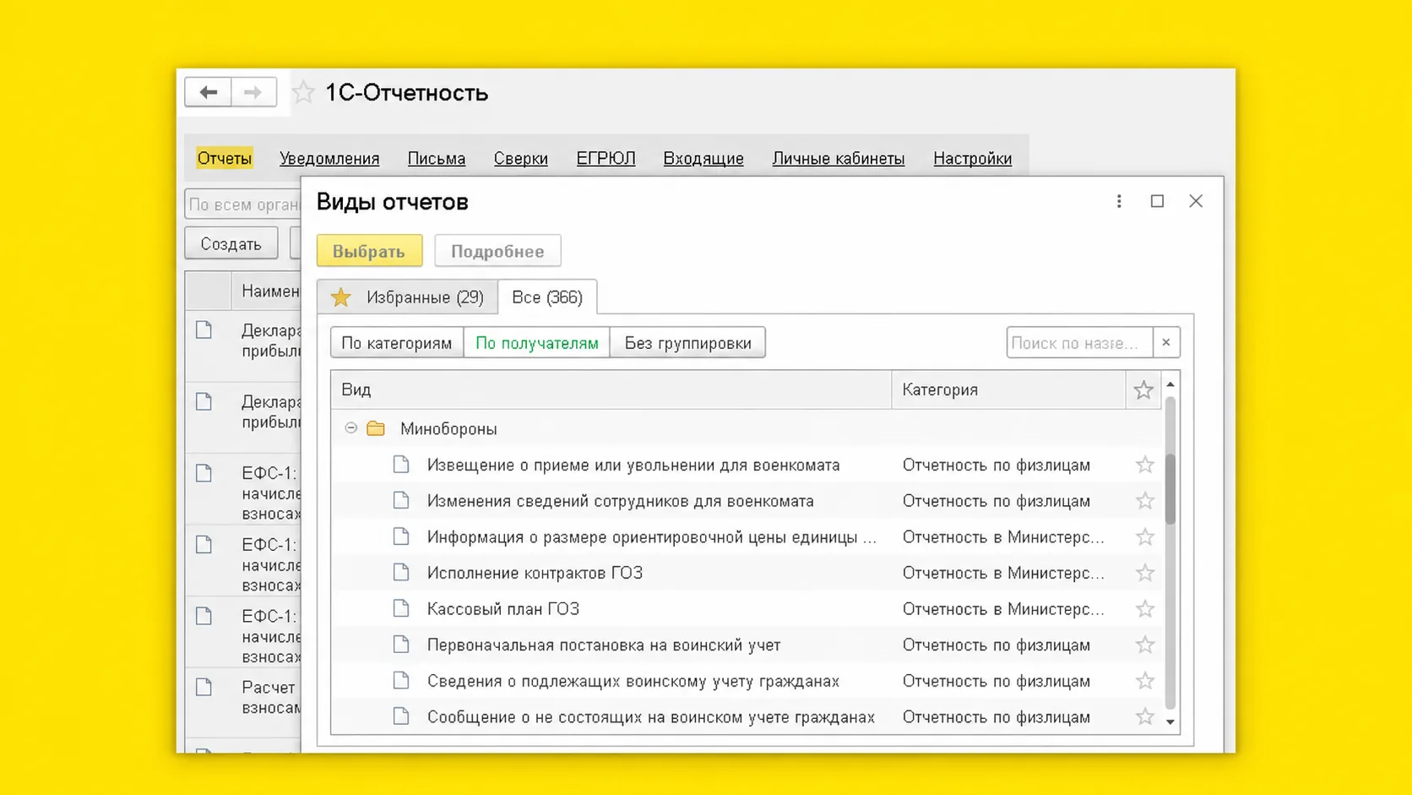Star 'Сведения о подлежащих воинскому учету гражданах'
Screen dimensions: 1412x795
(1145, 681)
